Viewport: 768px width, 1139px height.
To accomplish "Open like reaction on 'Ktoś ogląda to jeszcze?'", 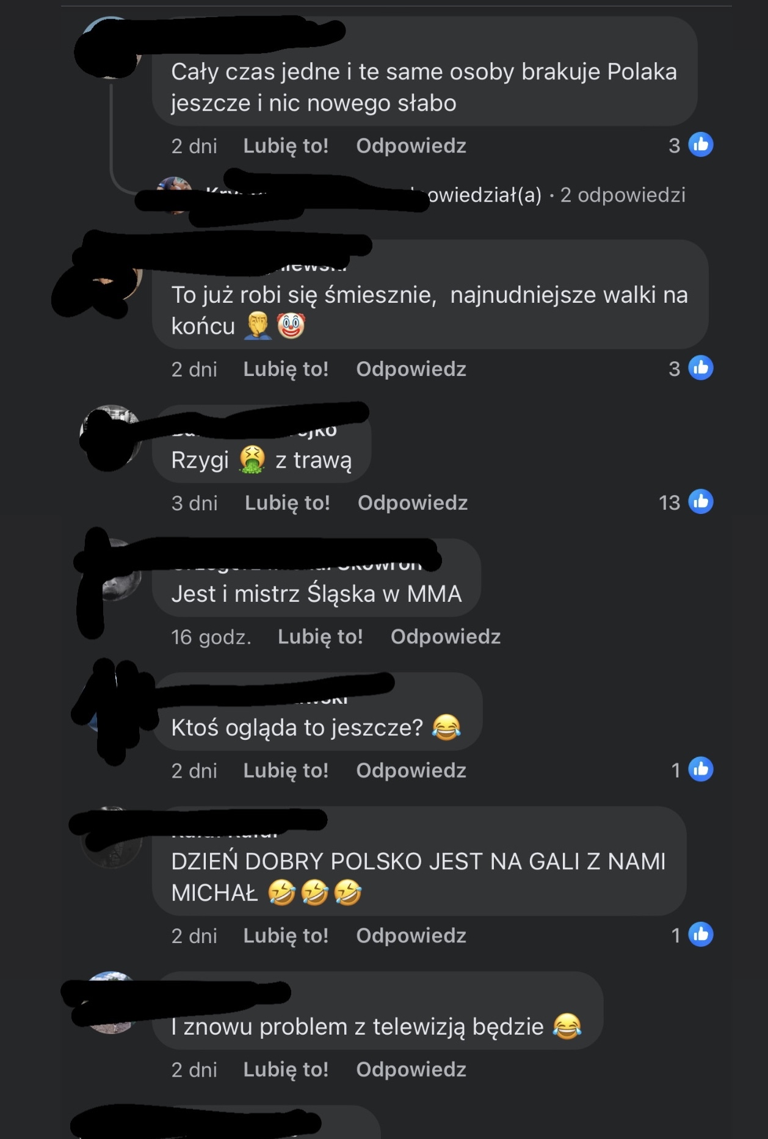I will pos(692,770).
